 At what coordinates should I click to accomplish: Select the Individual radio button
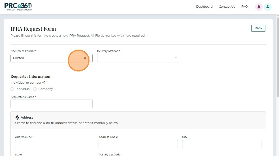[x=12, y=89]
